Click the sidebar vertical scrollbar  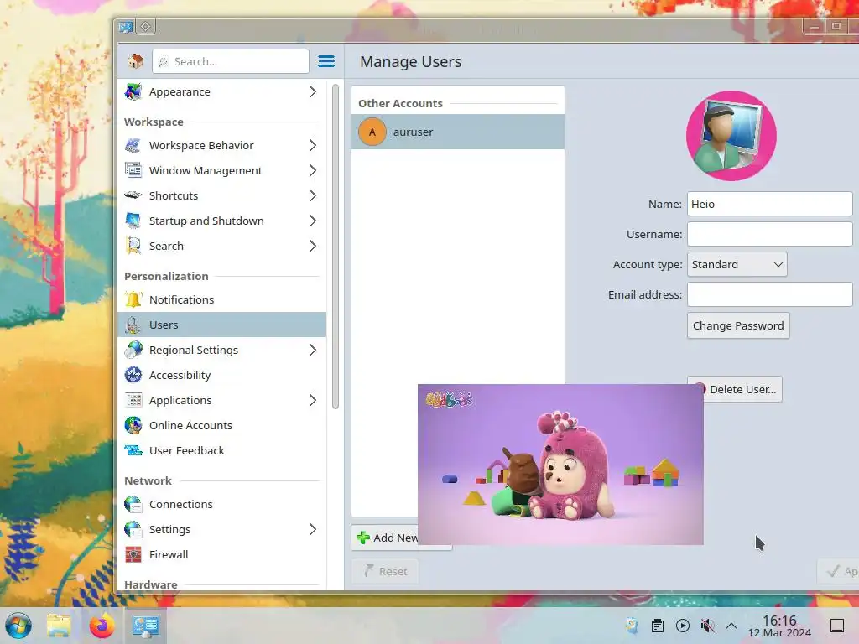click(336, 247)
